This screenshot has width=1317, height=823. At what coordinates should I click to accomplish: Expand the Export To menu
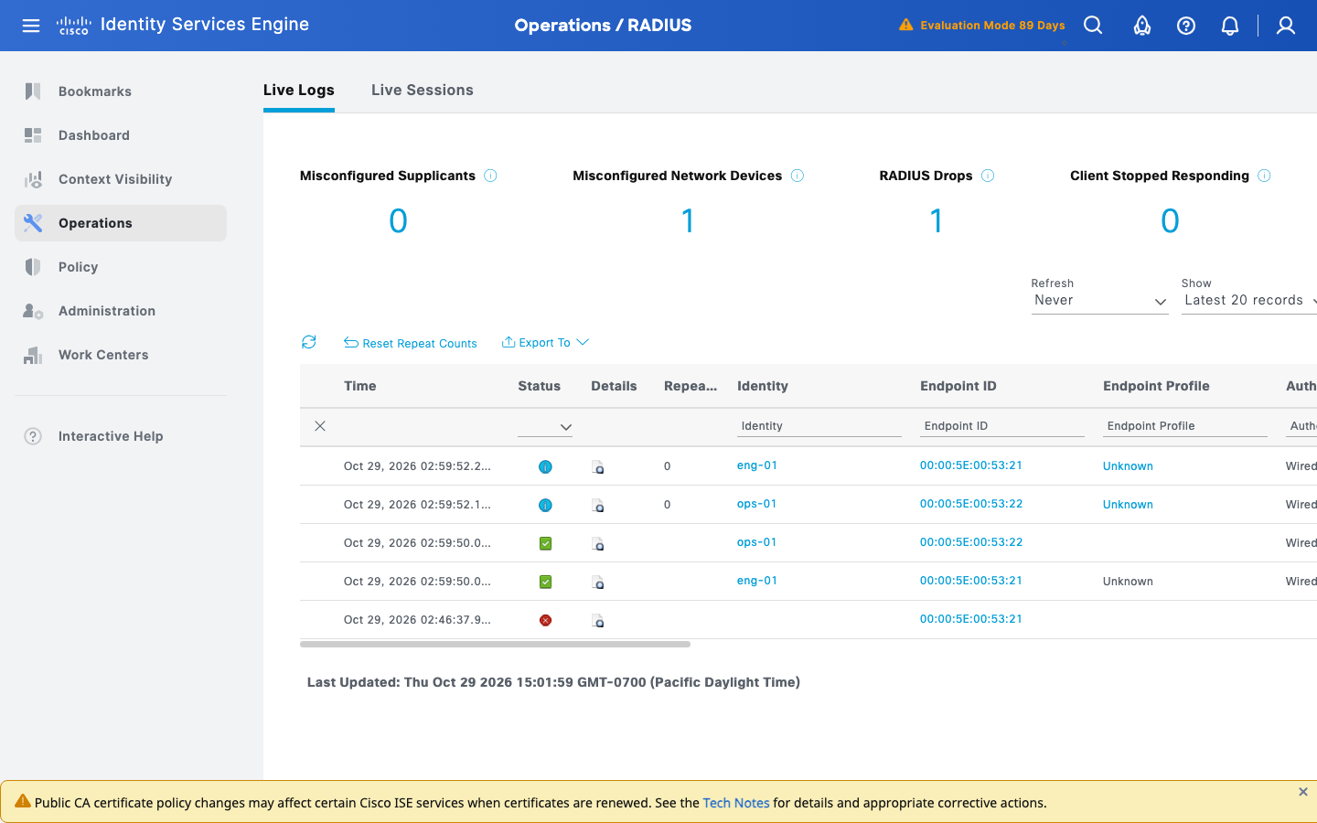click(545, 343)
